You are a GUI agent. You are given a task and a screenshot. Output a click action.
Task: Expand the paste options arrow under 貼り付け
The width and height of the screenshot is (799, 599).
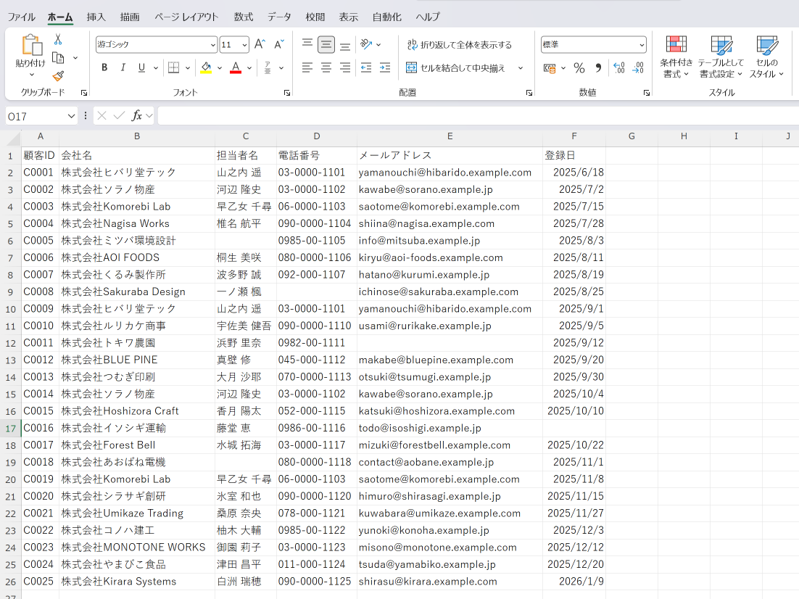click(31, 75)
